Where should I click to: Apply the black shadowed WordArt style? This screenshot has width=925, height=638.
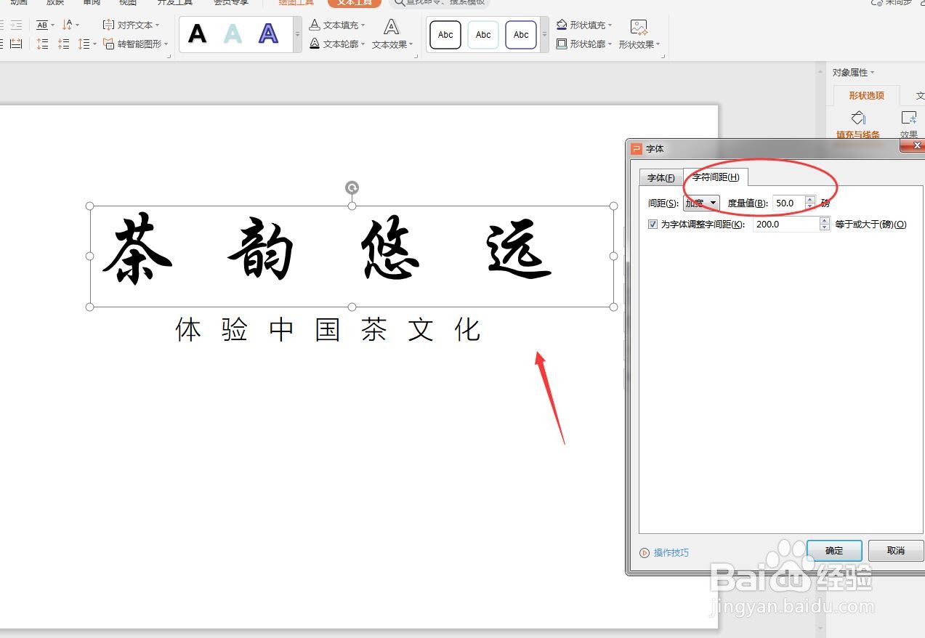pos(197,33)
